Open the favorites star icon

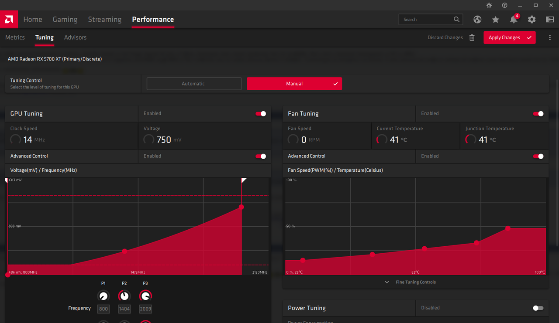pos(495,19)
